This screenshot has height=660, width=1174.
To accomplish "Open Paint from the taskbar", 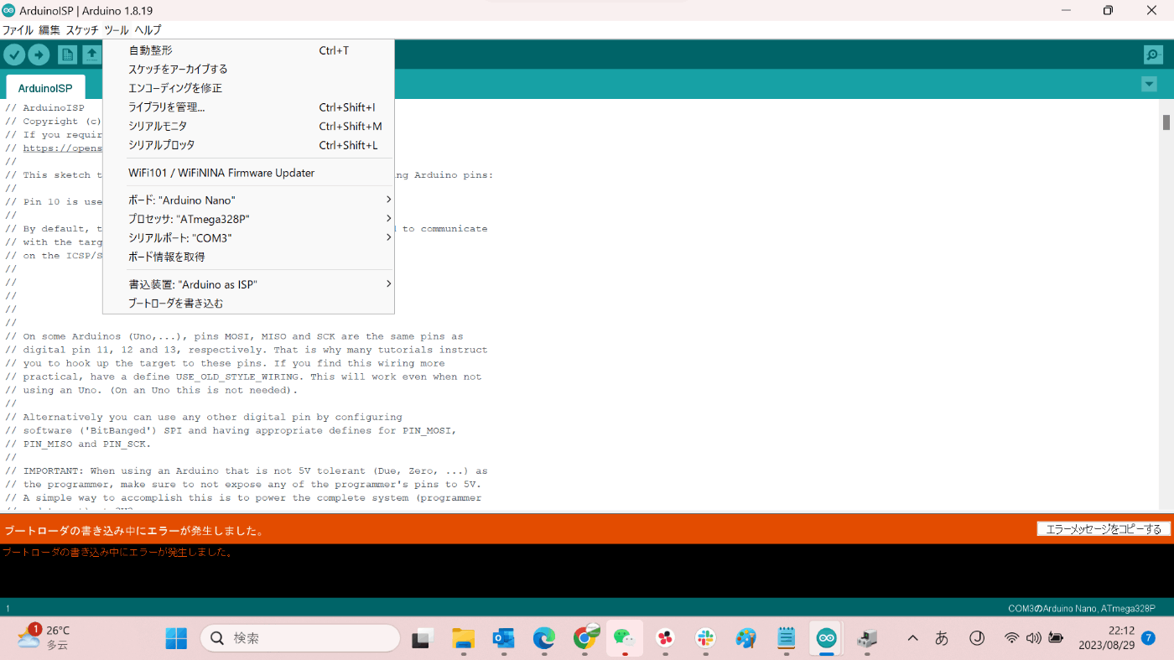I will click(745, 638).
